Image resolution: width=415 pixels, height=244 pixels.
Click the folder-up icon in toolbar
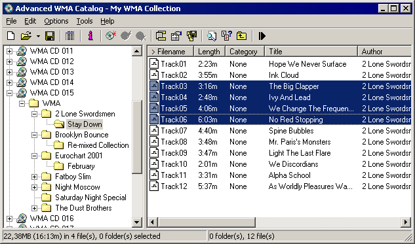pos(241,36)
